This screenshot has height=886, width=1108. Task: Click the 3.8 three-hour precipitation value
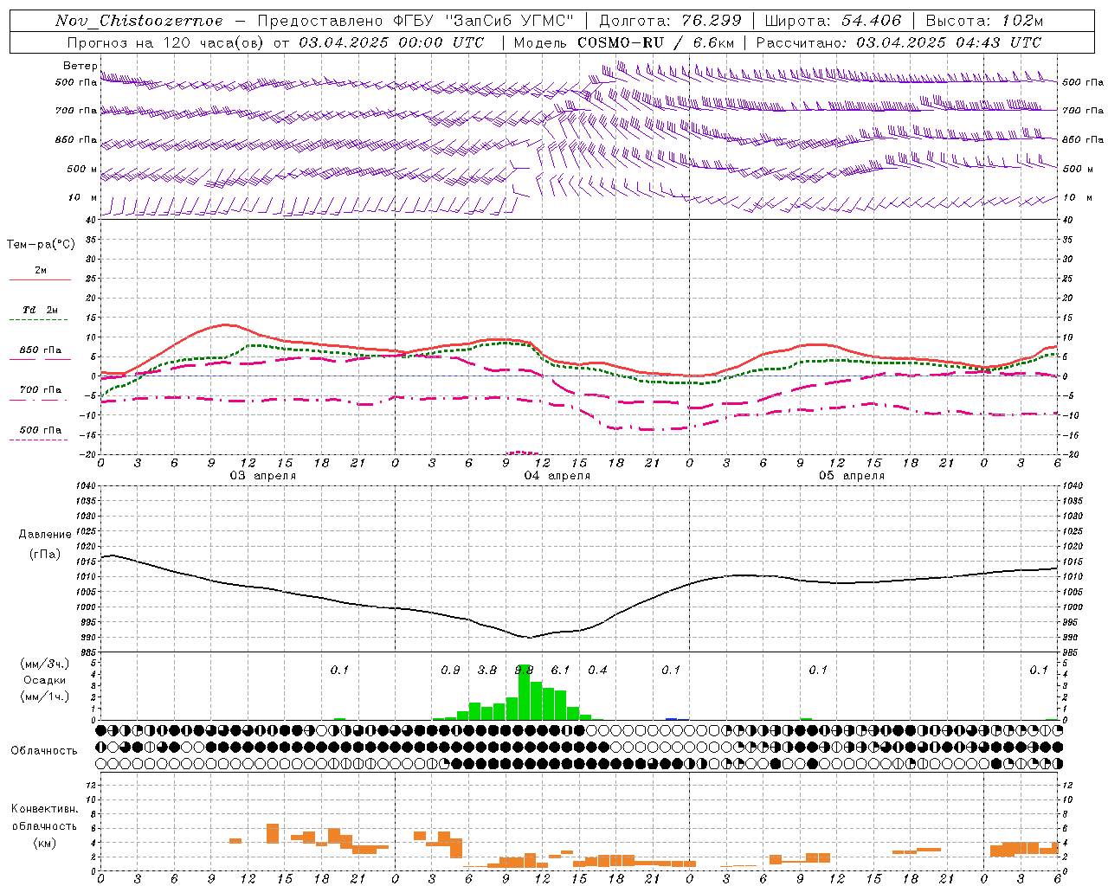[x=487, y=670]
